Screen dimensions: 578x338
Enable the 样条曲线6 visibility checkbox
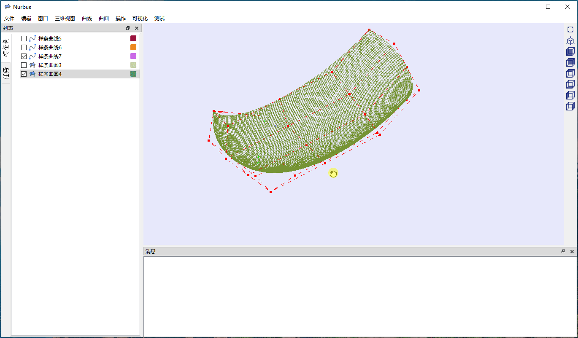tap(24, 47)
